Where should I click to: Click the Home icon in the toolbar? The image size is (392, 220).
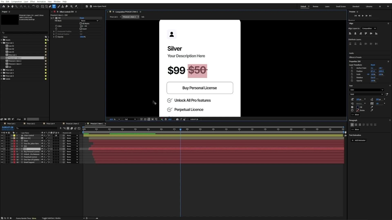[x=4, y=6]
